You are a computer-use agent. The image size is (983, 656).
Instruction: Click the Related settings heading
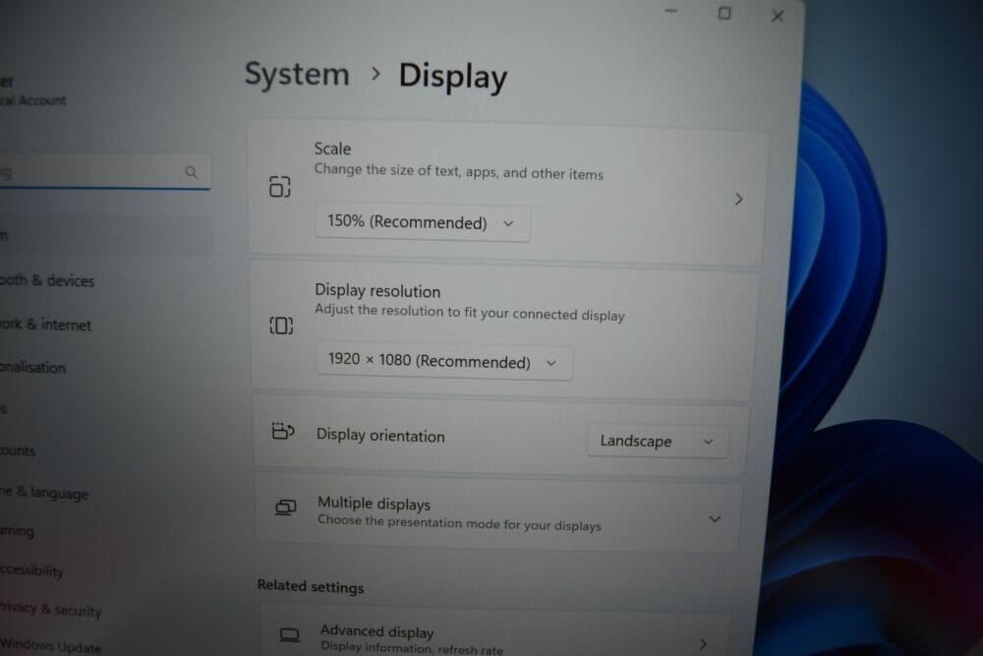point(311,586)
